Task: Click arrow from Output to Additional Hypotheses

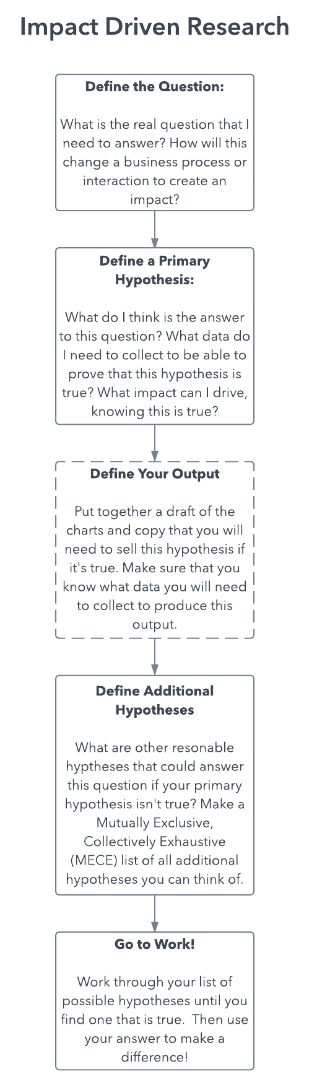Action: [x=155, y=656]
